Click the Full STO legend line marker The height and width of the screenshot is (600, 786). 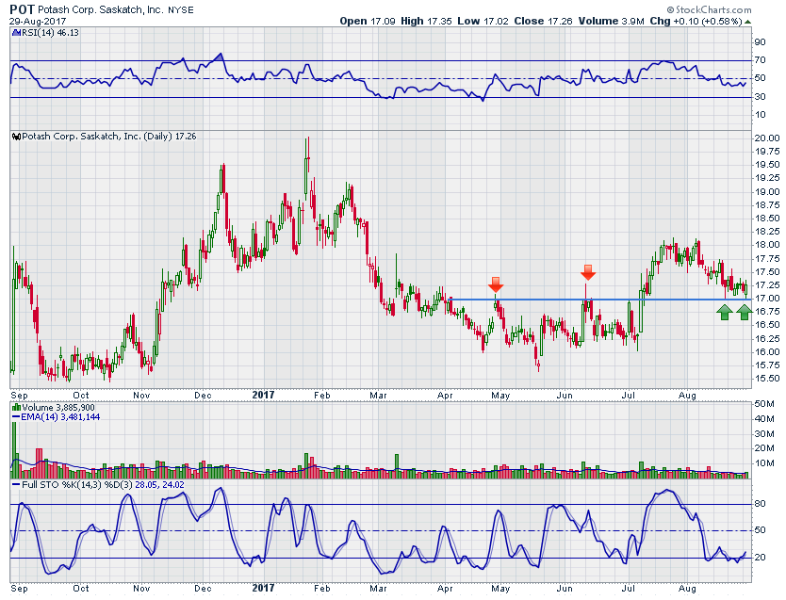[14, 484]
